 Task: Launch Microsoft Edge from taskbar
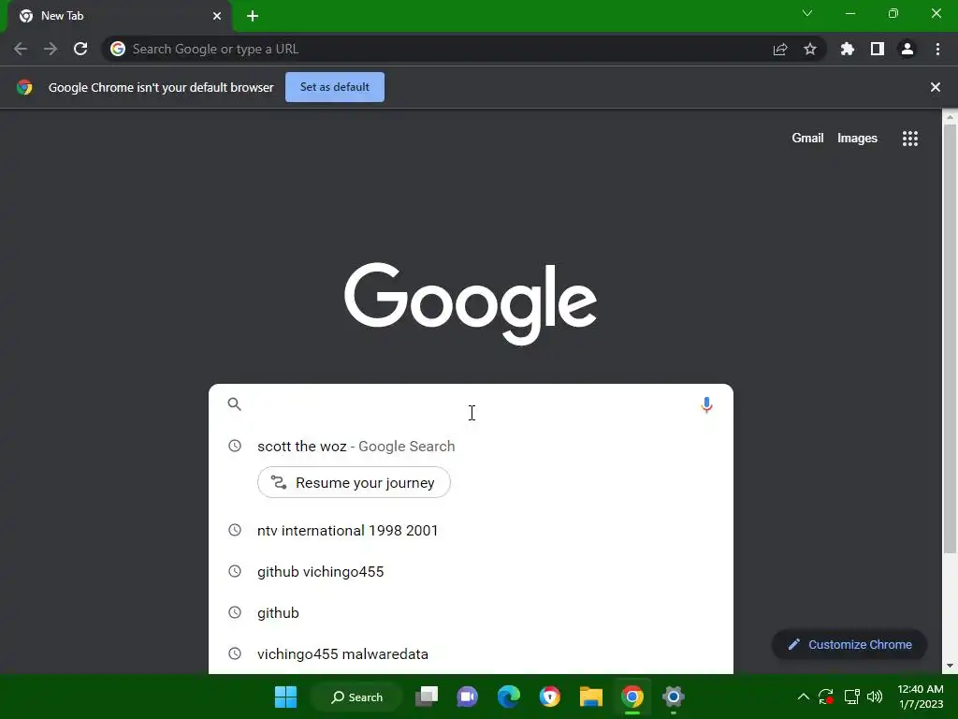(508, 697)
